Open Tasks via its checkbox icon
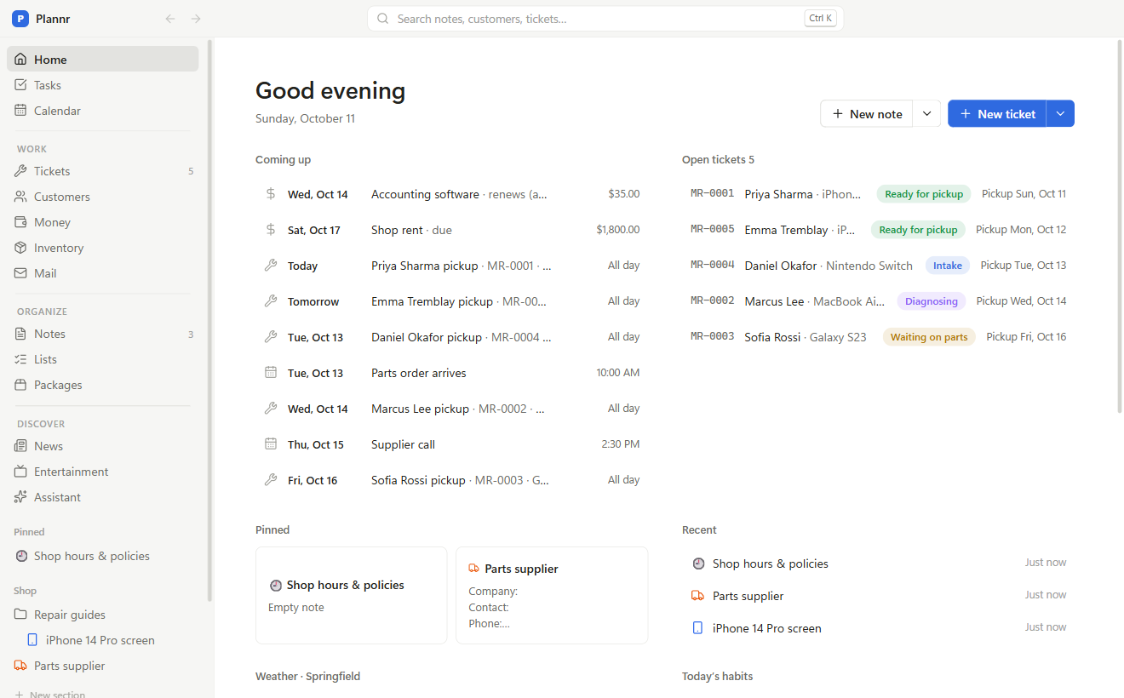Screen dimensions: 1124x698 20,85
